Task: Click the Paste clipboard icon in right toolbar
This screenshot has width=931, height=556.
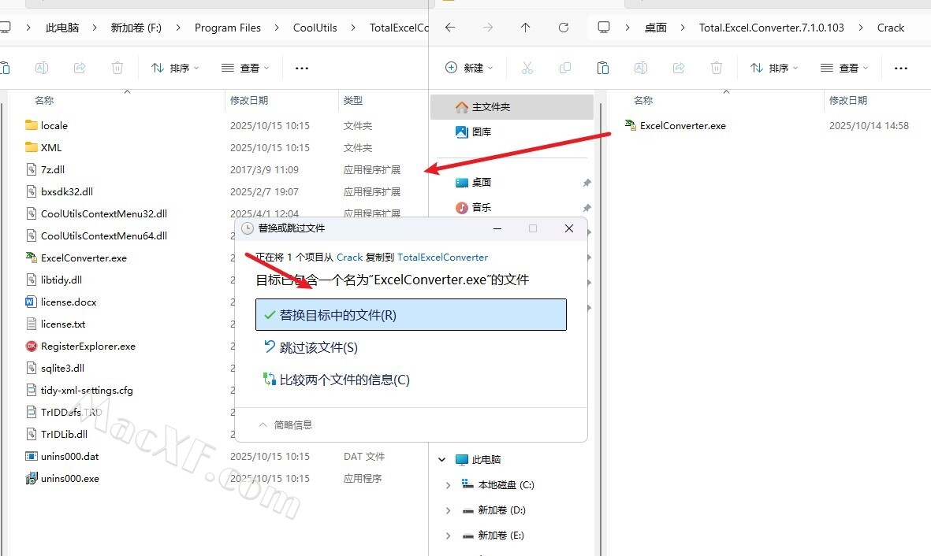Action: click(603, 69)
